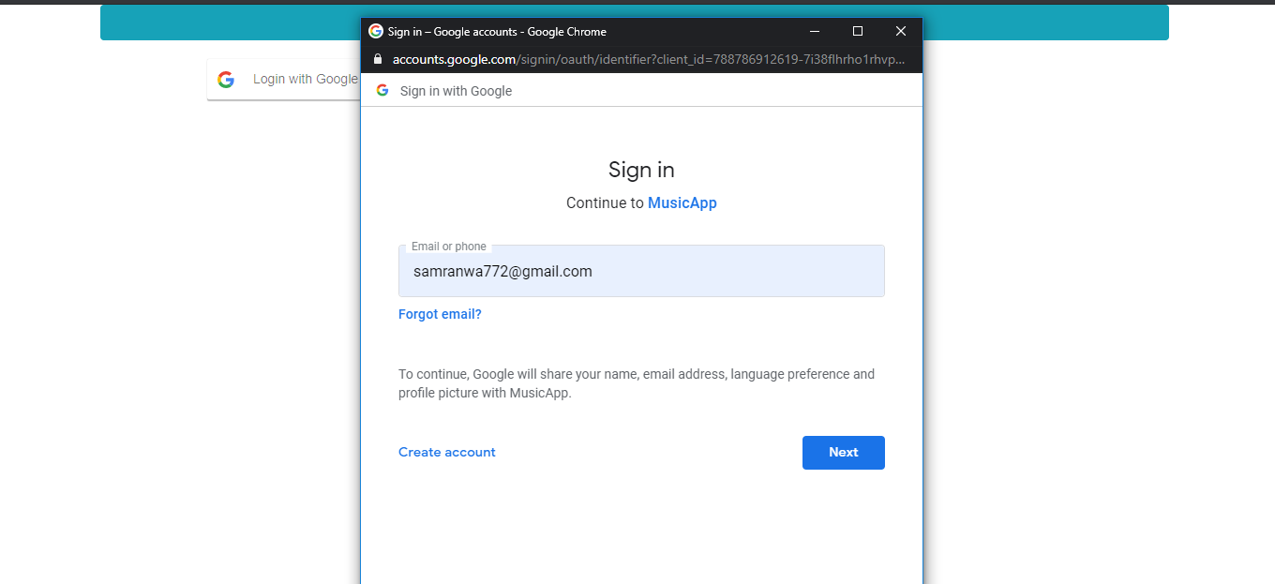Minimize the Google sign-in popup window

click(x=815, y=31)
